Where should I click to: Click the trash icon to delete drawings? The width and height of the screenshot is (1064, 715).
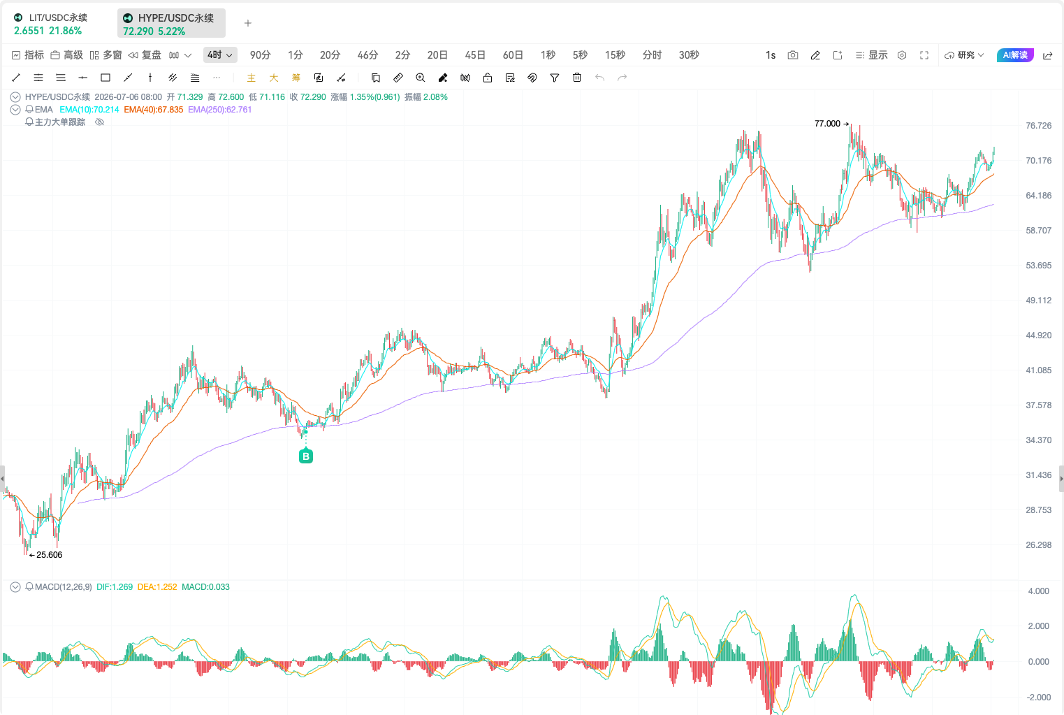click(577, 78)
